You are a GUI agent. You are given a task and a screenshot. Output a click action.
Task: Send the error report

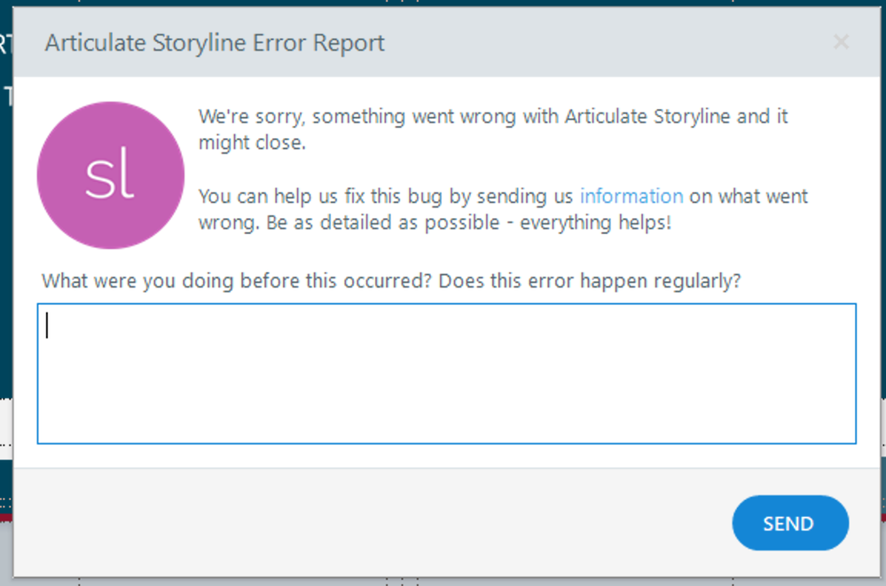click(x=789, y=523)
